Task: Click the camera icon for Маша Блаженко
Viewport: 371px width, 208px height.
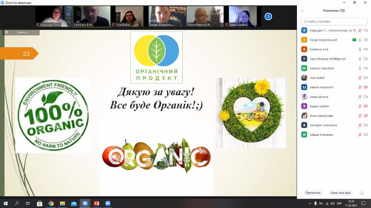Action: pos(365,135)
